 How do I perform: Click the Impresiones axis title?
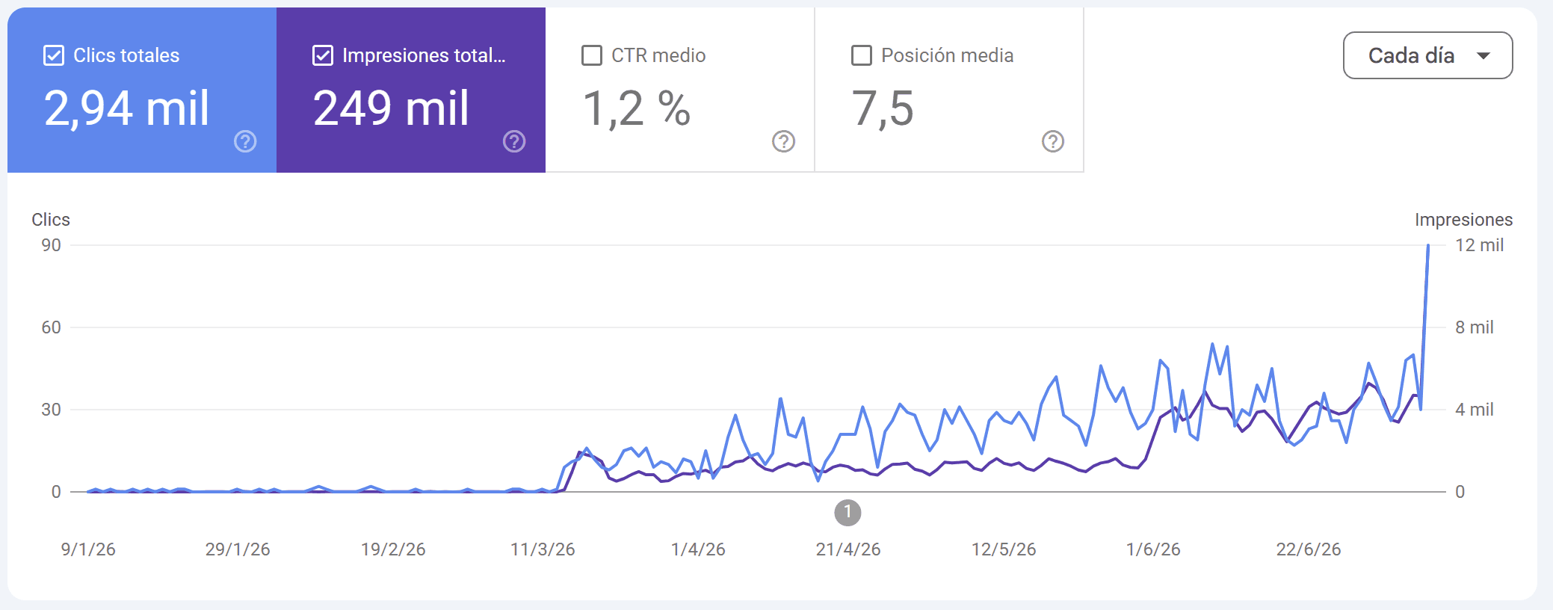1463,220
